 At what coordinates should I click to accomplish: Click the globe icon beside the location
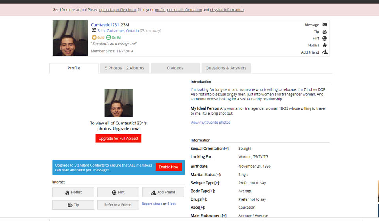pos(94,30)
